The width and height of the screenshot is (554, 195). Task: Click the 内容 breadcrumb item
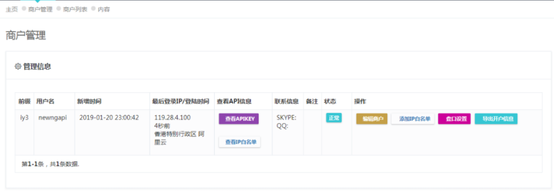tap(104, 10)
